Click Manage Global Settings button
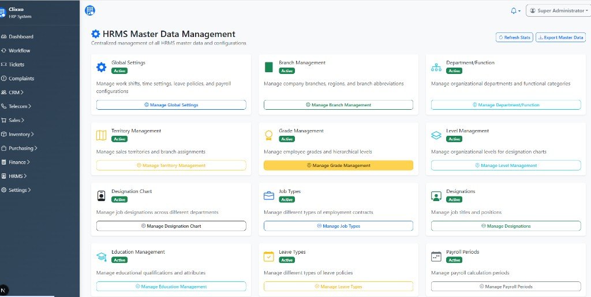 (171, 105)
